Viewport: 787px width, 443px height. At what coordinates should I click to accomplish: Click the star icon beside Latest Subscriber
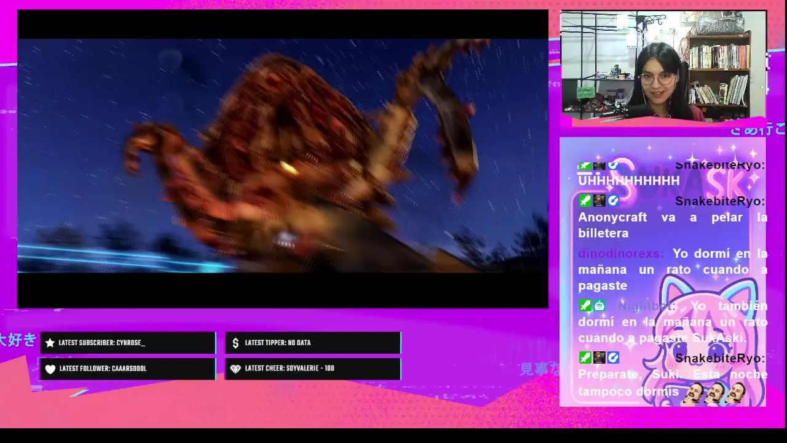click(50, 343)
